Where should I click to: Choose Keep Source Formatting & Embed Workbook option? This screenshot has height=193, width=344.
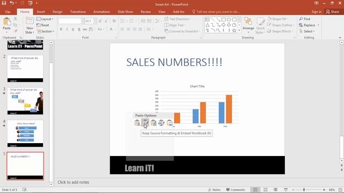145,123
